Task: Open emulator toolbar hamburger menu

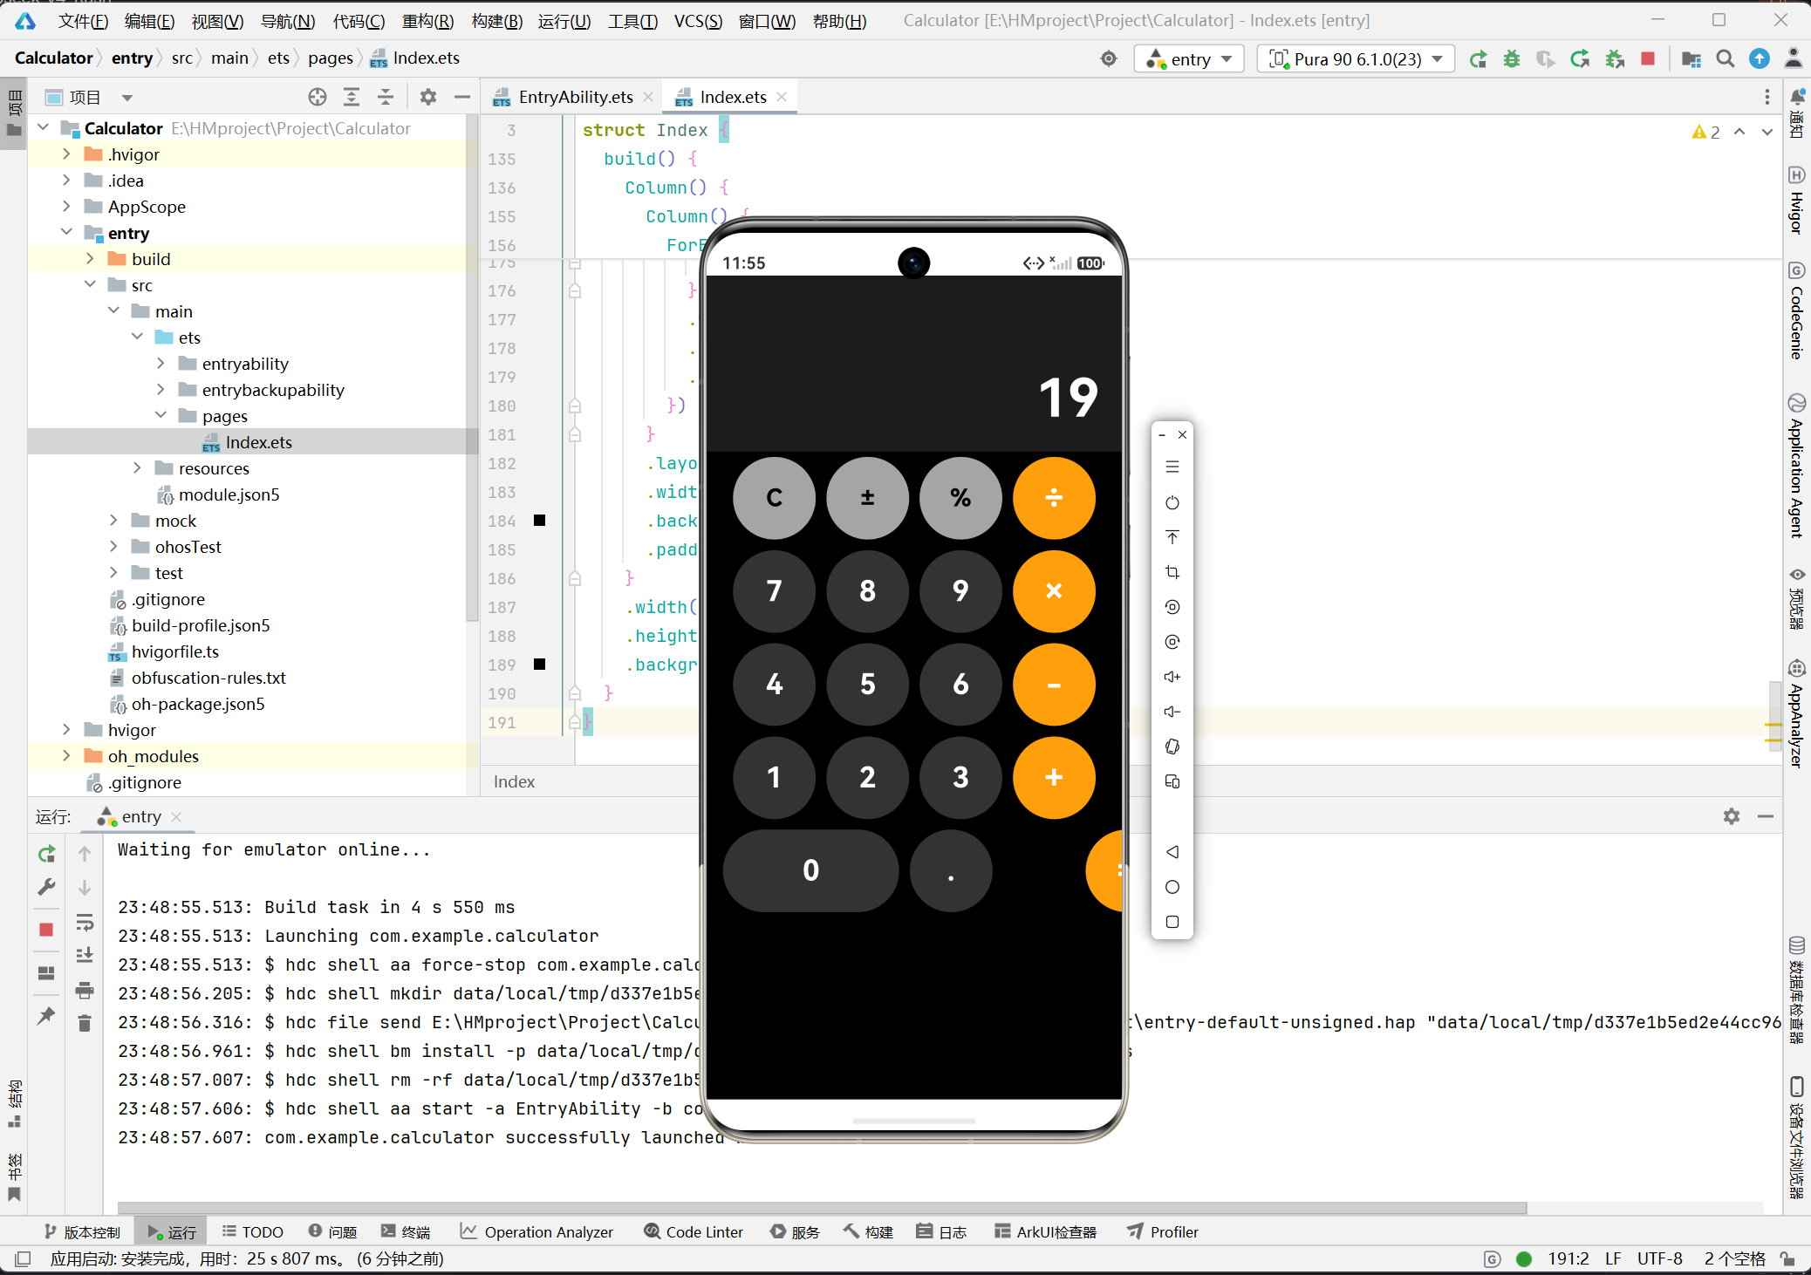Action: 1172,467
